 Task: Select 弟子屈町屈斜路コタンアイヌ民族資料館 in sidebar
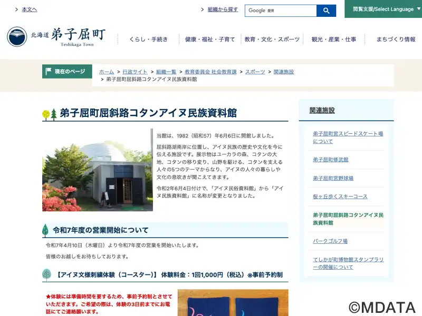coord(348,219)
